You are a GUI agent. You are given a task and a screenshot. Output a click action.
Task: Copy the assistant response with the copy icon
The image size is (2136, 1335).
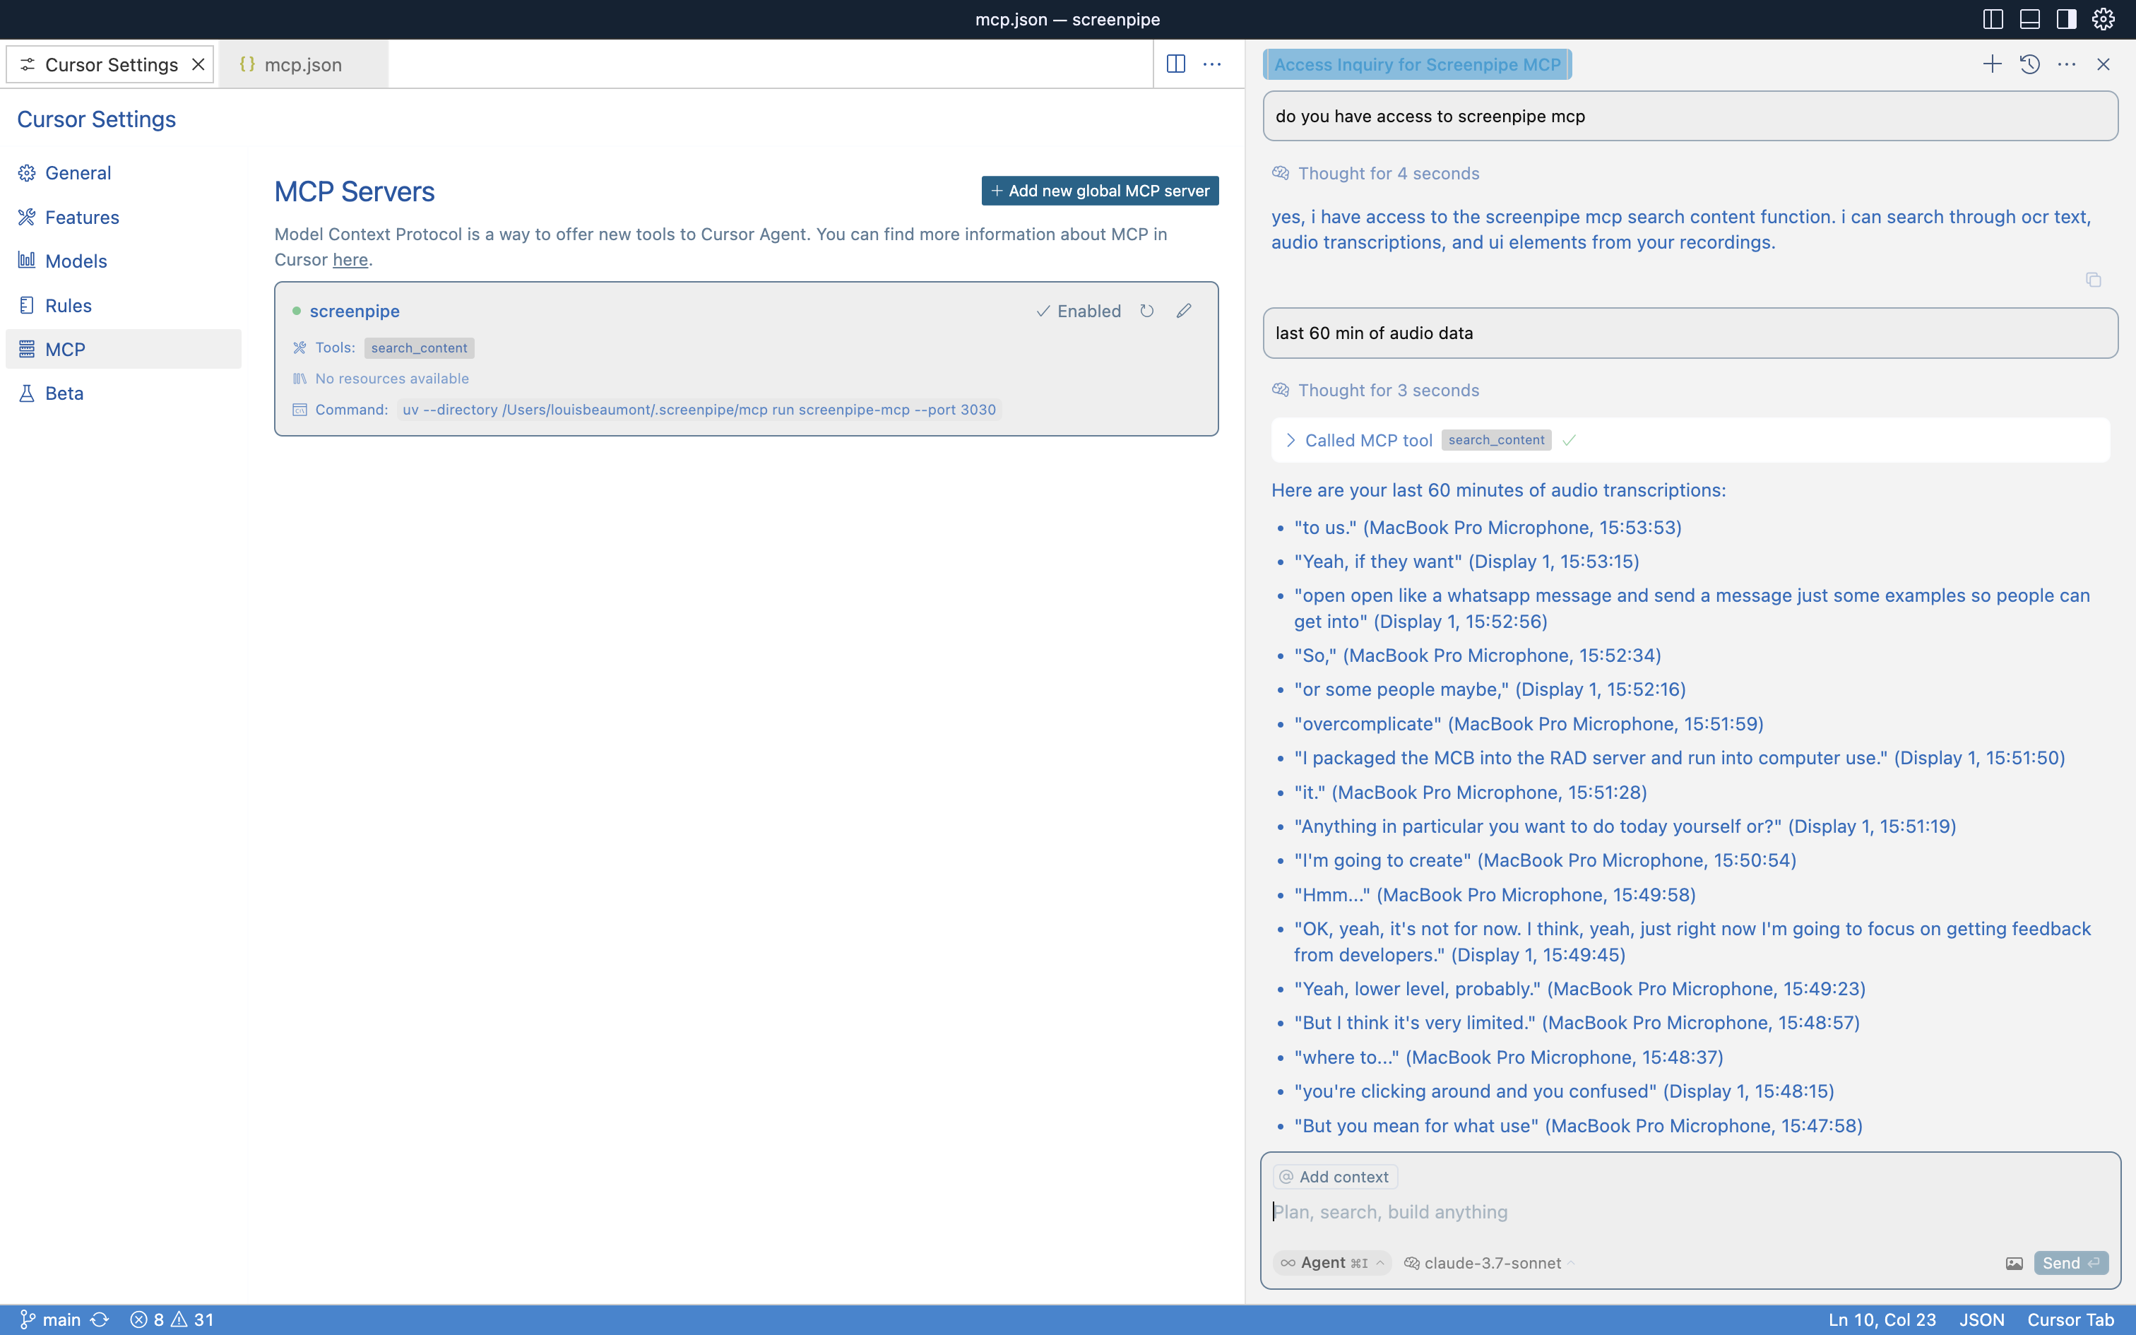coord(2093,280)
